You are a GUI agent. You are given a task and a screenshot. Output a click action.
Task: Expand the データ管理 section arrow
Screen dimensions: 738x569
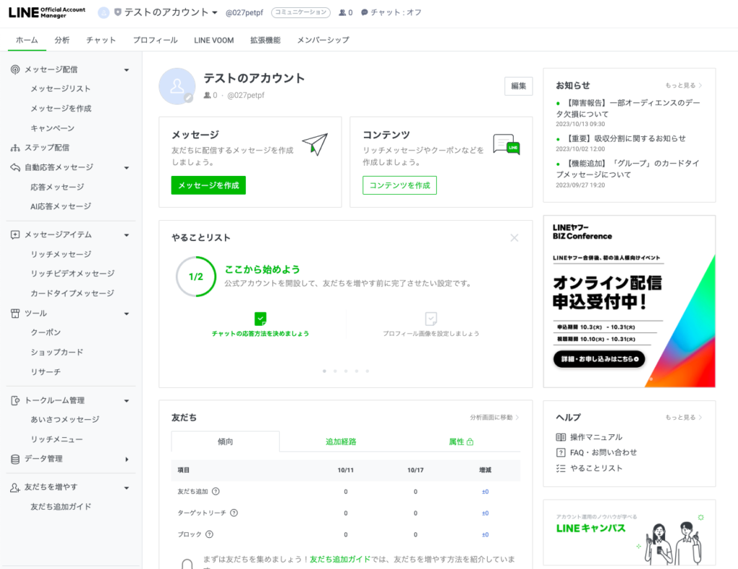point(127,459)
